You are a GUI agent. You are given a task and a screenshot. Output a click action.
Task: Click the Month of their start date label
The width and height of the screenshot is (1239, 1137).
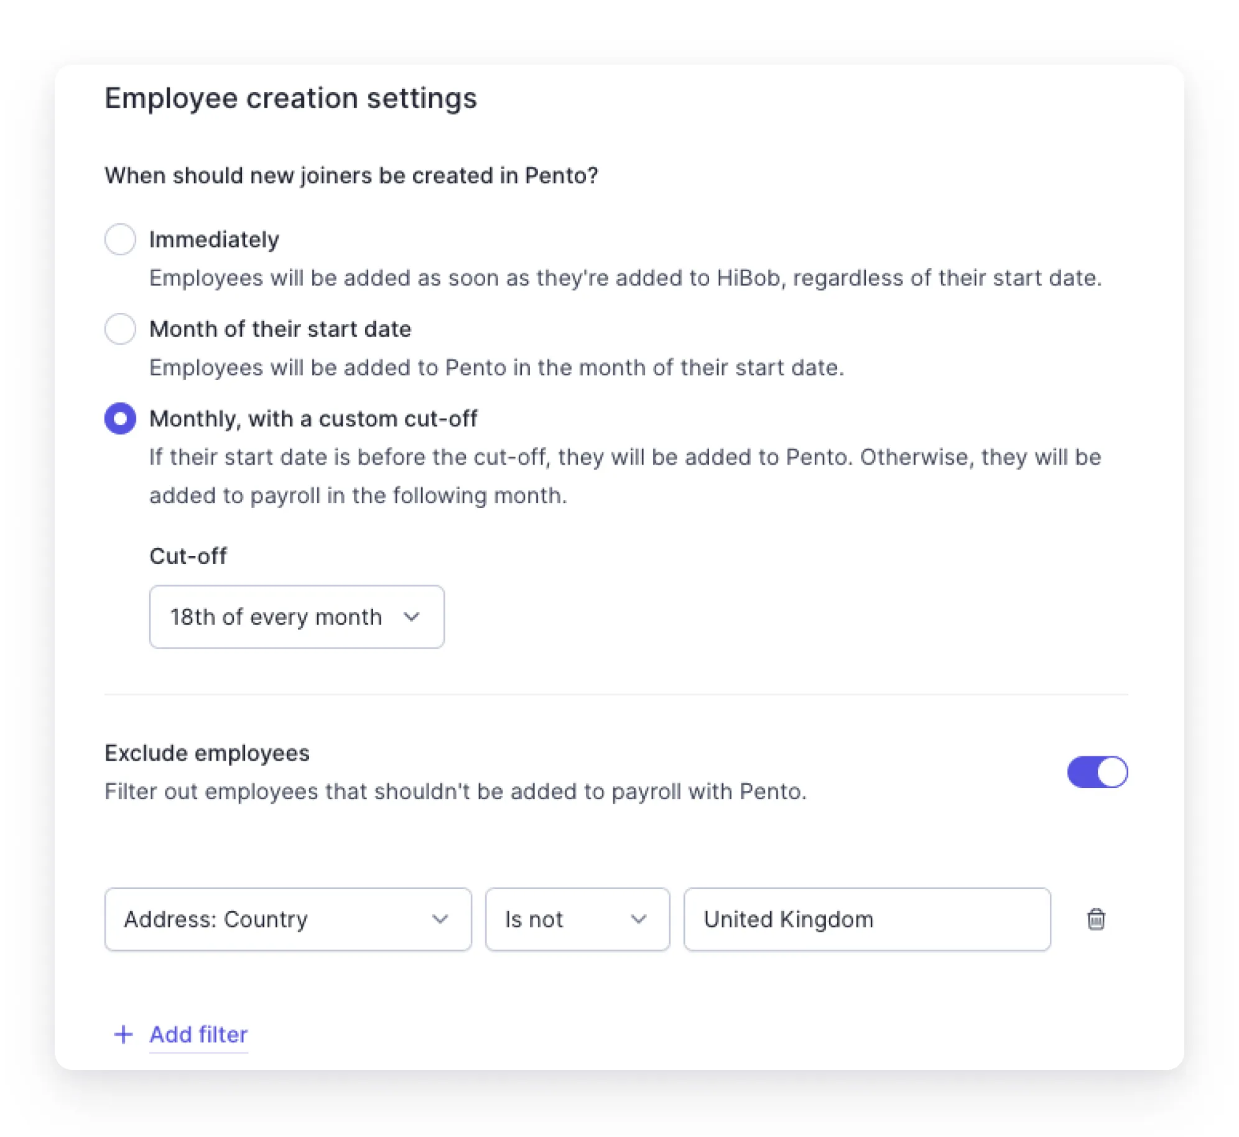pos(280,328)
